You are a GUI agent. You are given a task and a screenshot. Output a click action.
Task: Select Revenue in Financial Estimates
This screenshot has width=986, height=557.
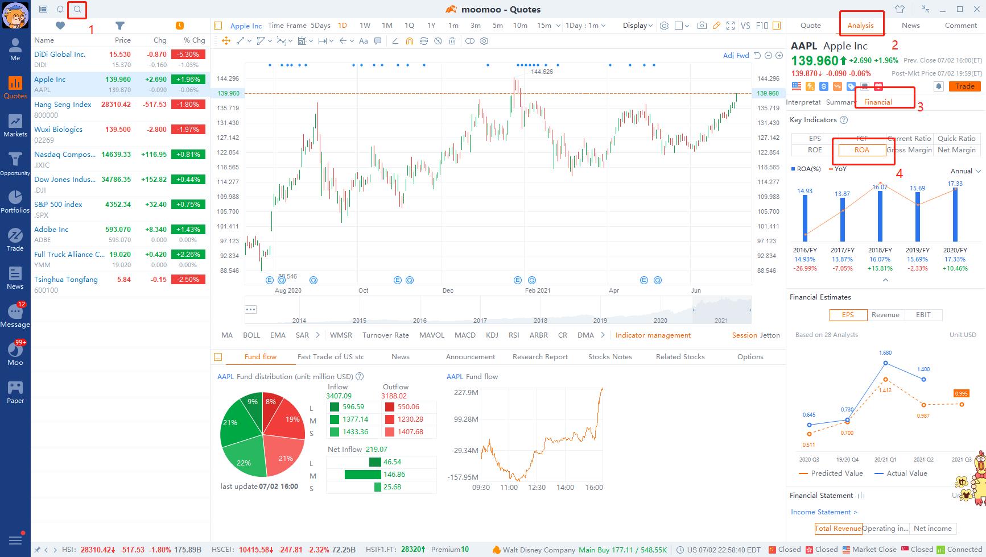coord(885,315)
